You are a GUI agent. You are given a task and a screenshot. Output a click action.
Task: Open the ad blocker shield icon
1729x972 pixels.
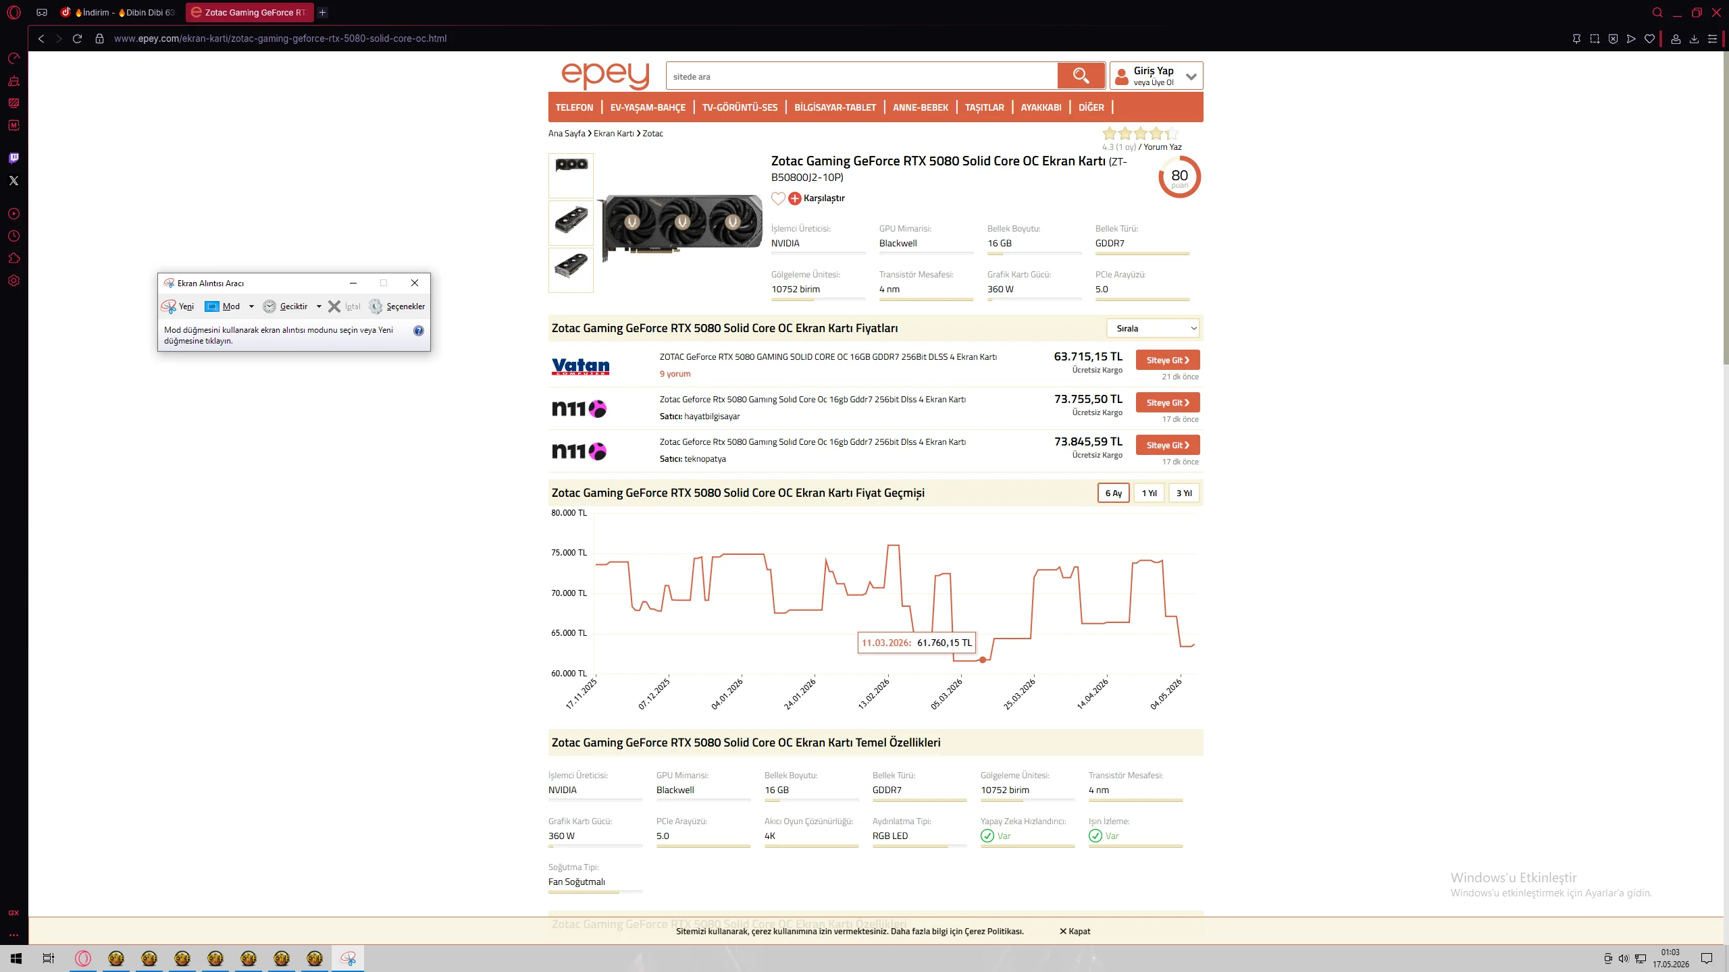coord(1613,38)
